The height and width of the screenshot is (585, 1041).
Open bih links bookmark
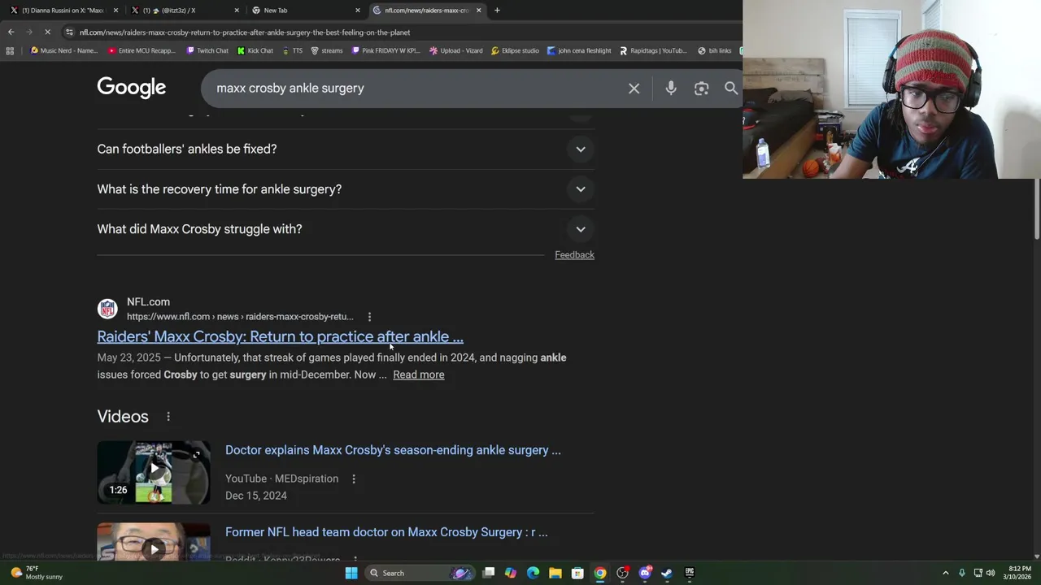(x=715, y=50)
